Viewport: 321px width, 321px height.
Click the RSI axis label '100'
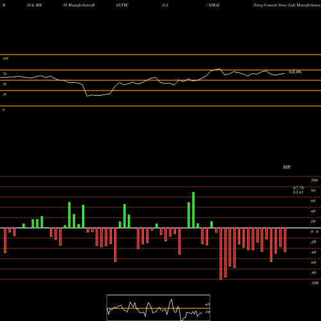click(5, 58)
